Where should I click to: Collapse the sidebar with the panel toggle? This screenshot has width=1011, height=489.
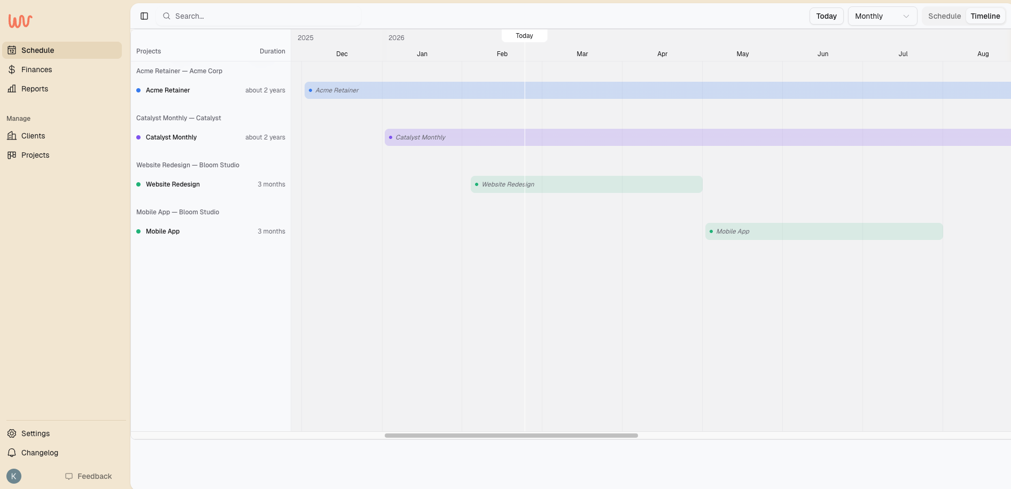click(144, 16)
